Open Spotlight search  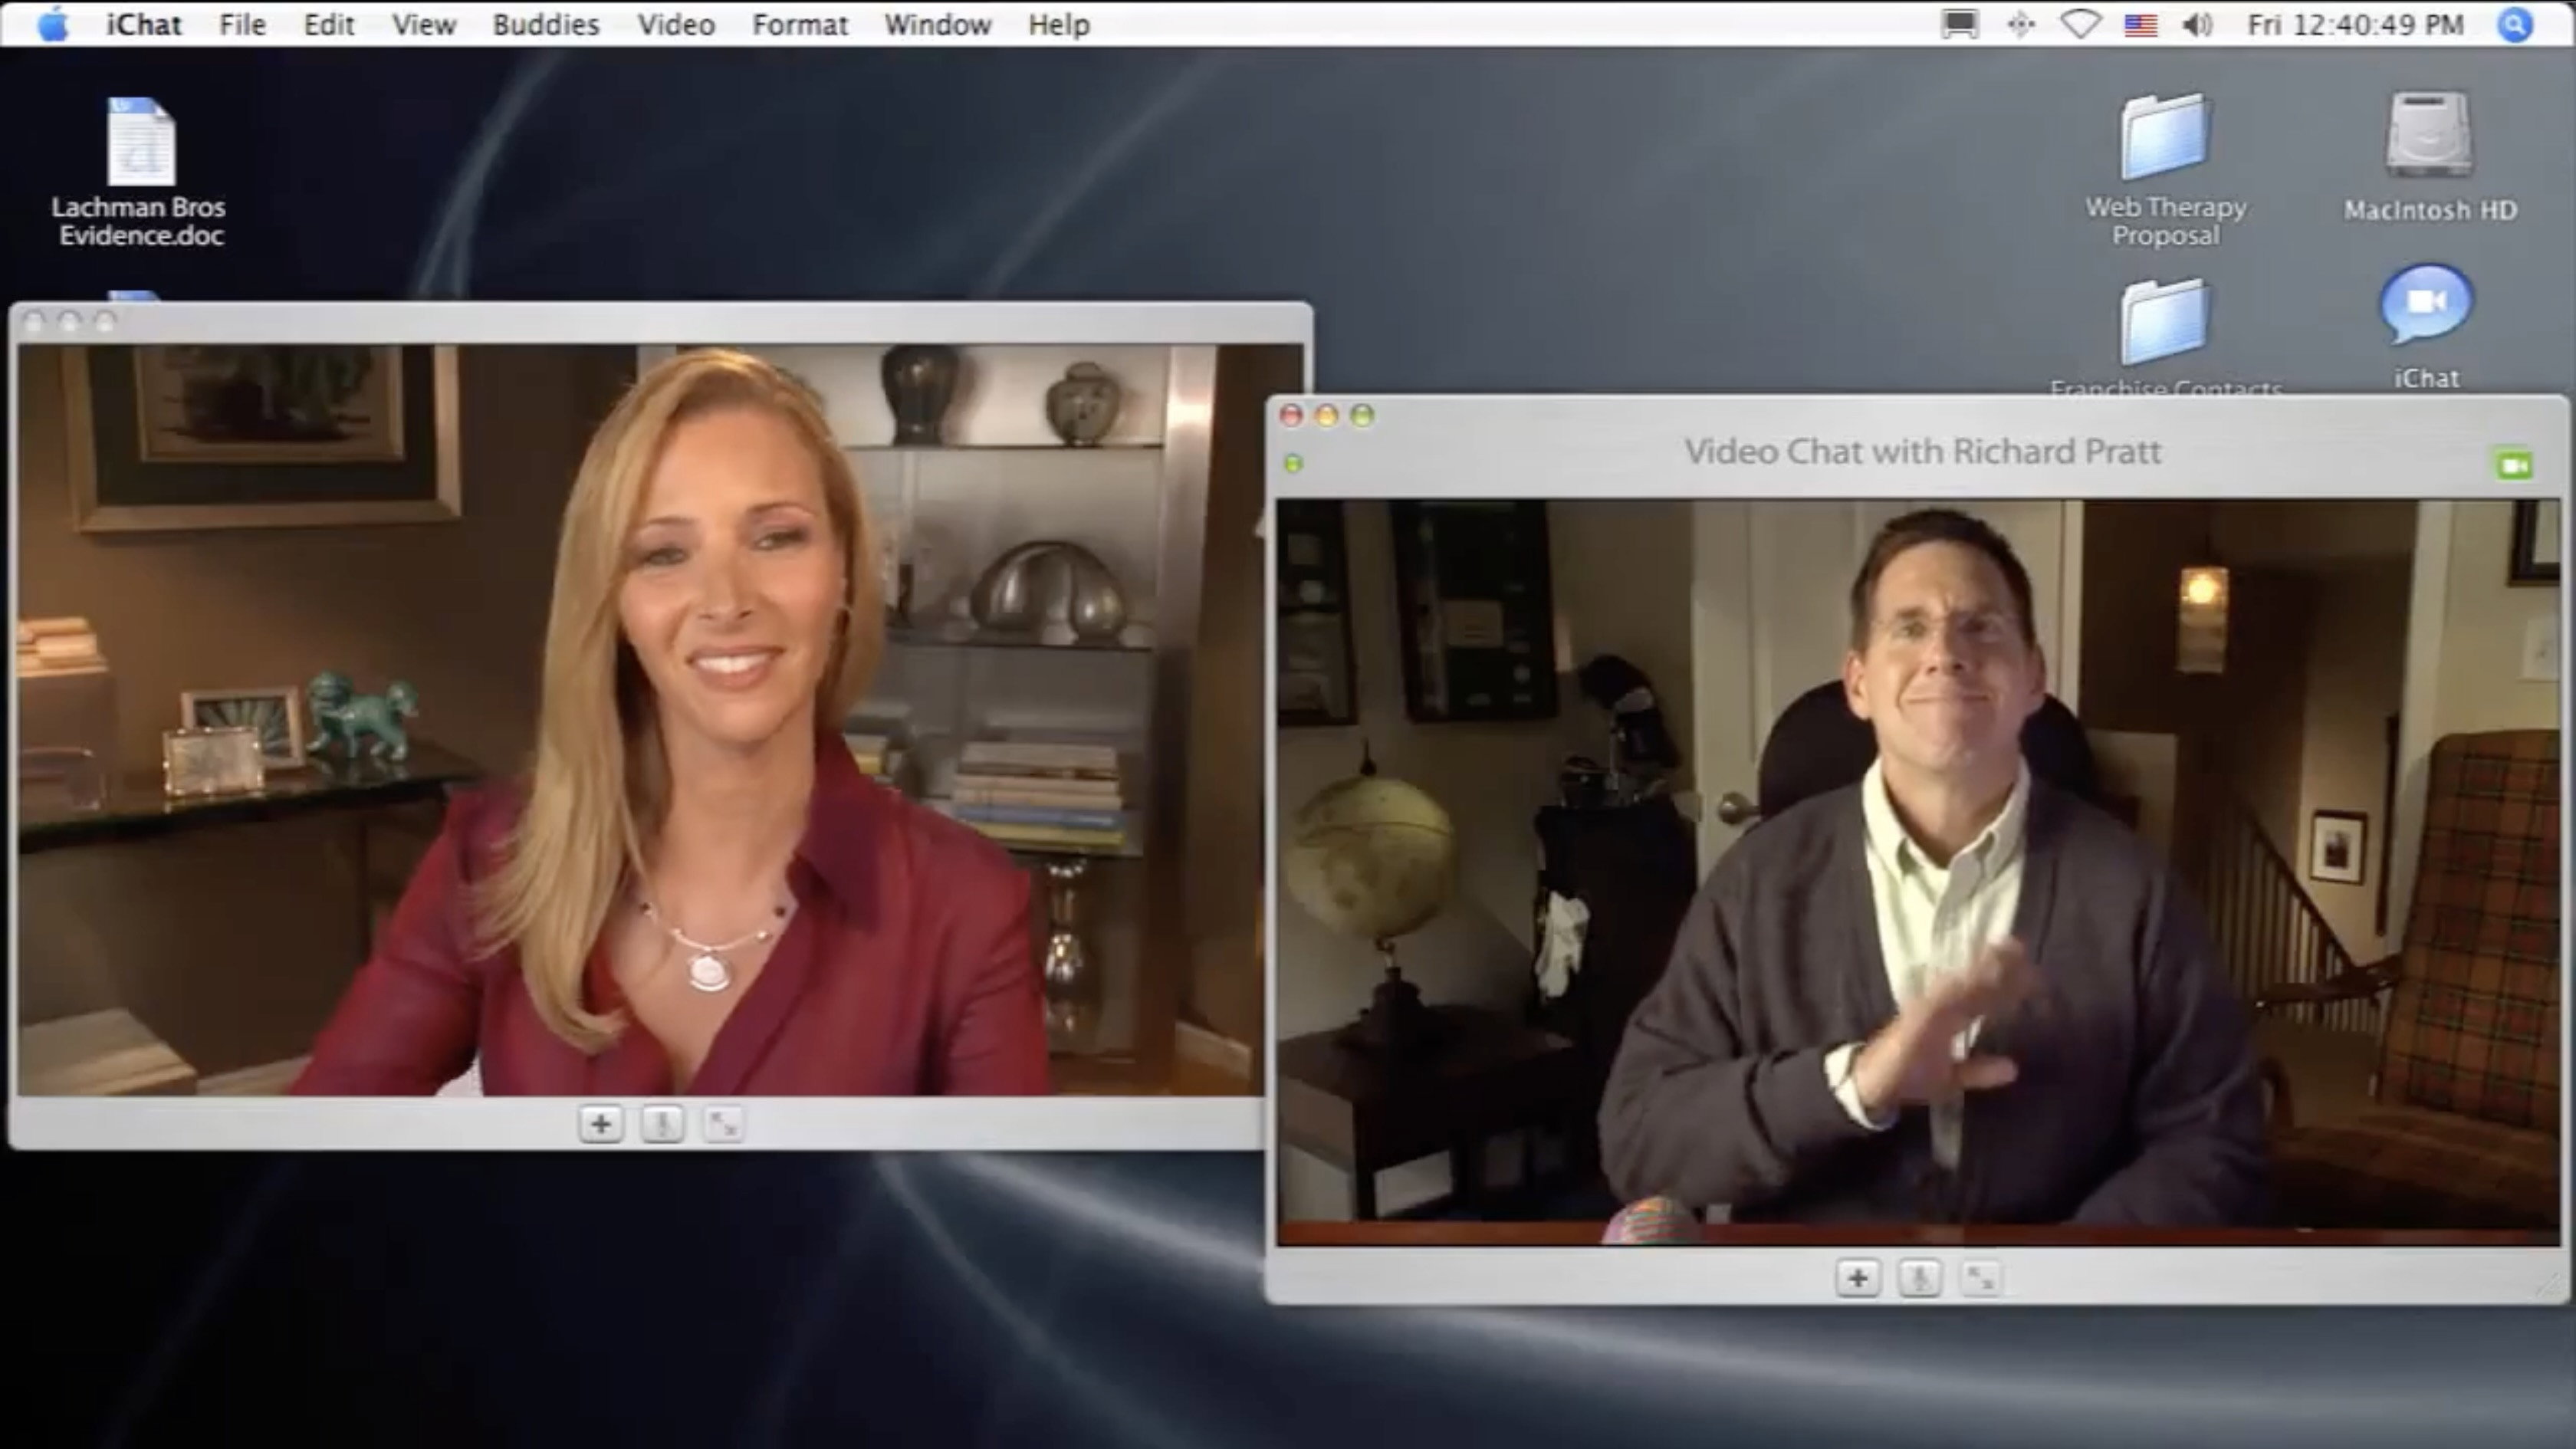2515,24
